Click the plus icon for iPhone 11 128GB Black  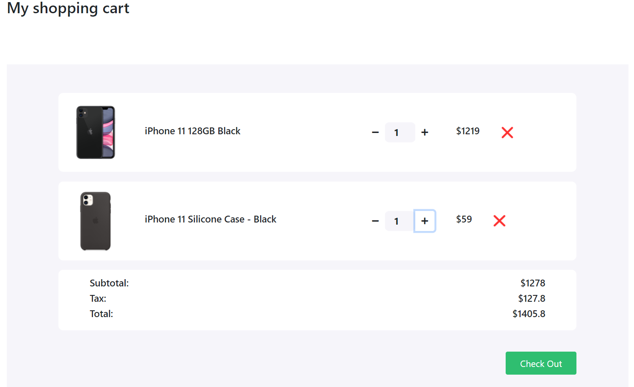click(425, 132)
